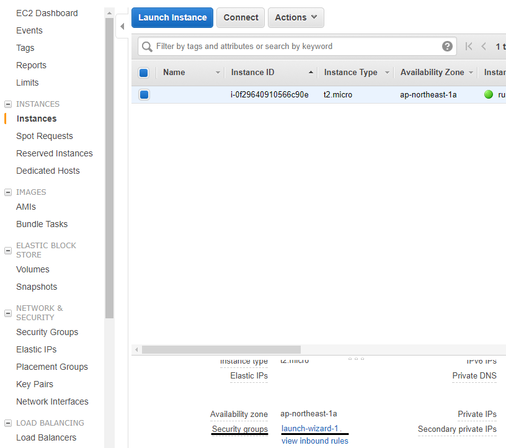This screenshot has height=448, width=506.
Task: Click the Elastic IPs detail label
Action: point(249,376)
